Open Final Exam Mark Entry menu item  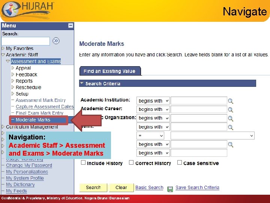39,113
